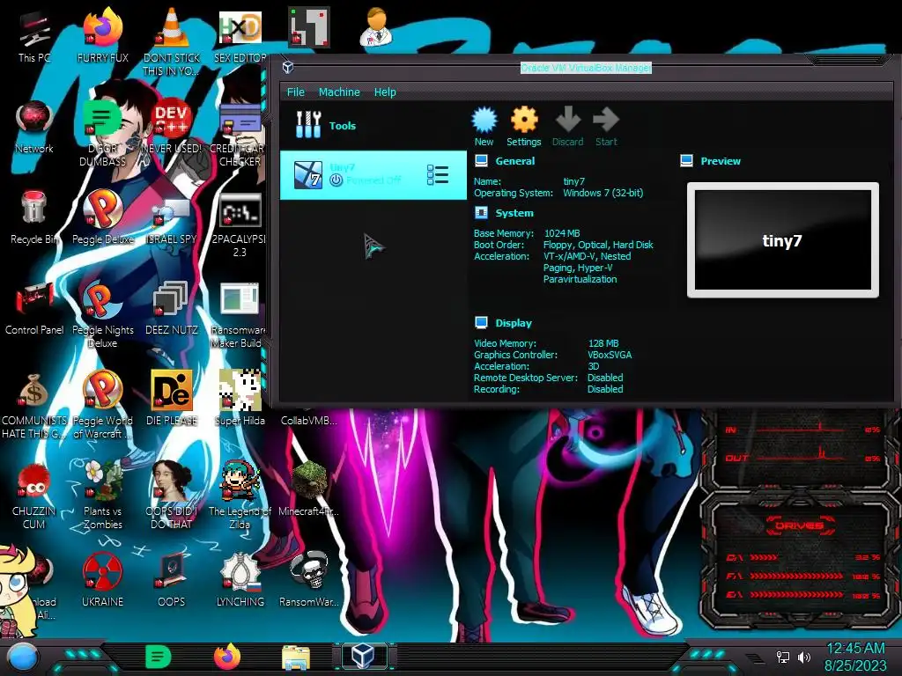902x676 pixels.
Task: Select the Tools entry in VirtualBox
Action: (373, 125)
